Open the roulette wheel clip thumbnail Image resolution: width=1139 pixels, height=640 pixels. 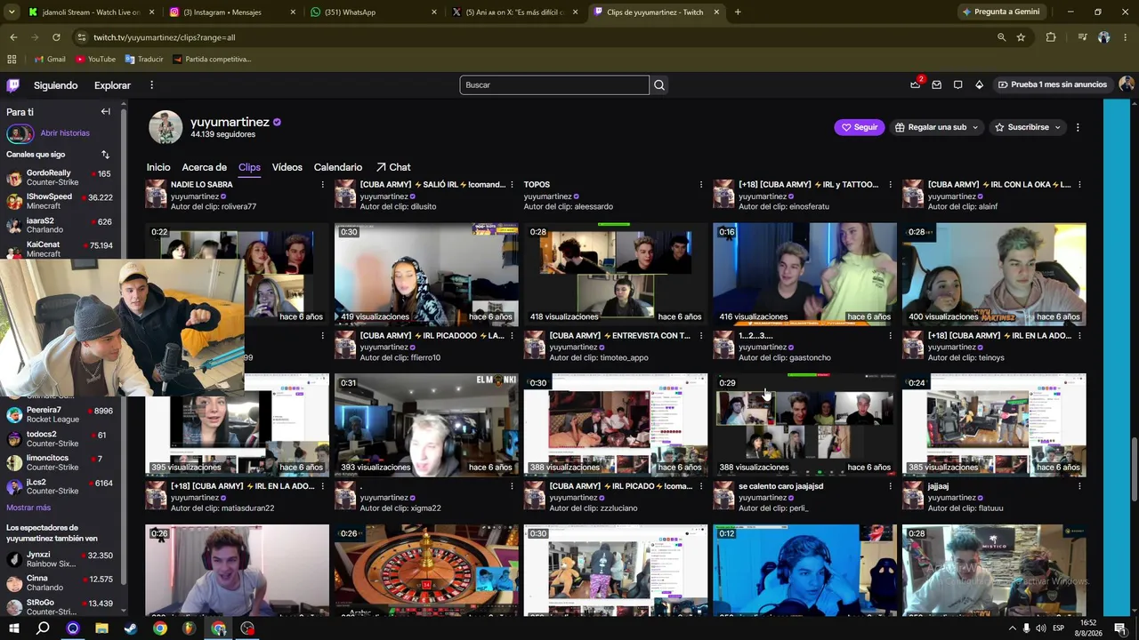(426, 570)
